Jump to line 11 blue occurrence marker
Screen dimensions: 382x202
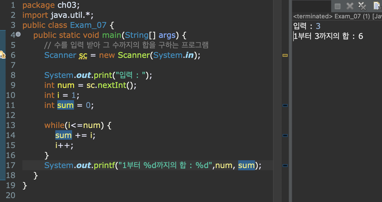click(285, 105)
